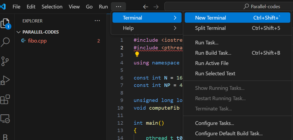Go forward with the right arrow
This screenshot has height=140, width=293.
coord(156,7)
